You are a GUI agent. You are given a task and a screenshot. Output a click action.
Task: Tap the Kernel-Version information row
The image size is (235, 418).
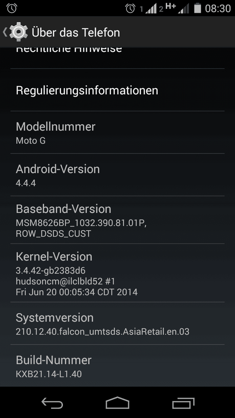117,273
